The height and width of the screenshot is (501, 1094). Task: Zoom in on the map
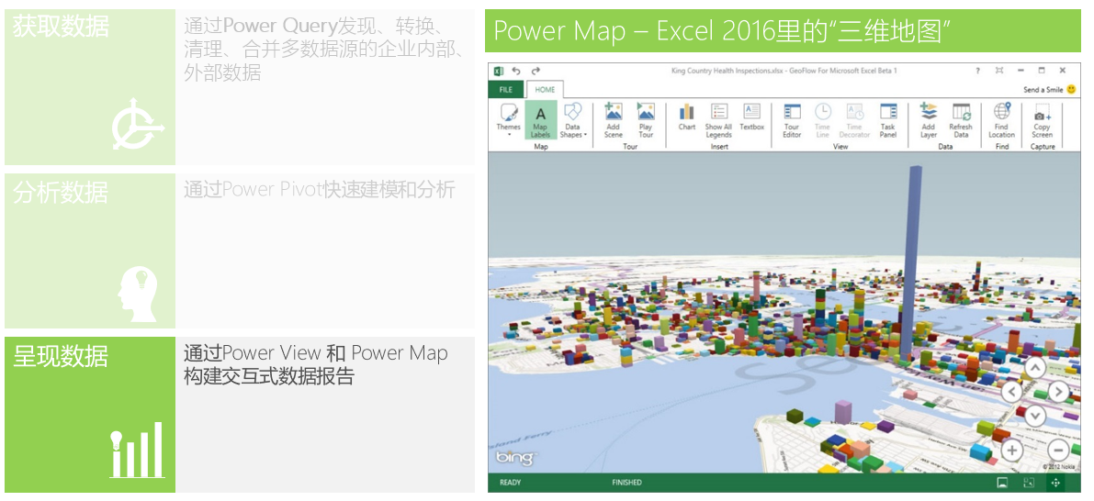pyautogui.click(x=1011, y=451)
